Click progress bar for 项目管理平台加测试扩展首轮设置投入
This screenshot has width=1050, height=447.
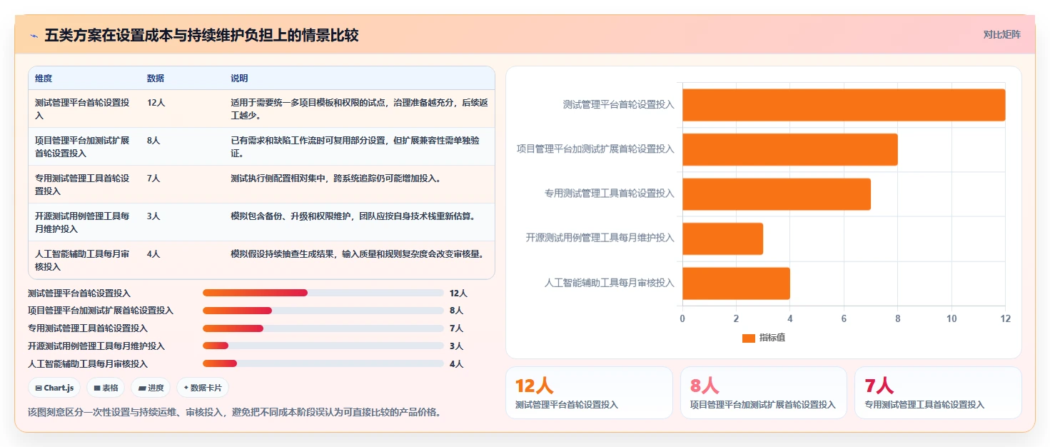[x=323, y=311]
